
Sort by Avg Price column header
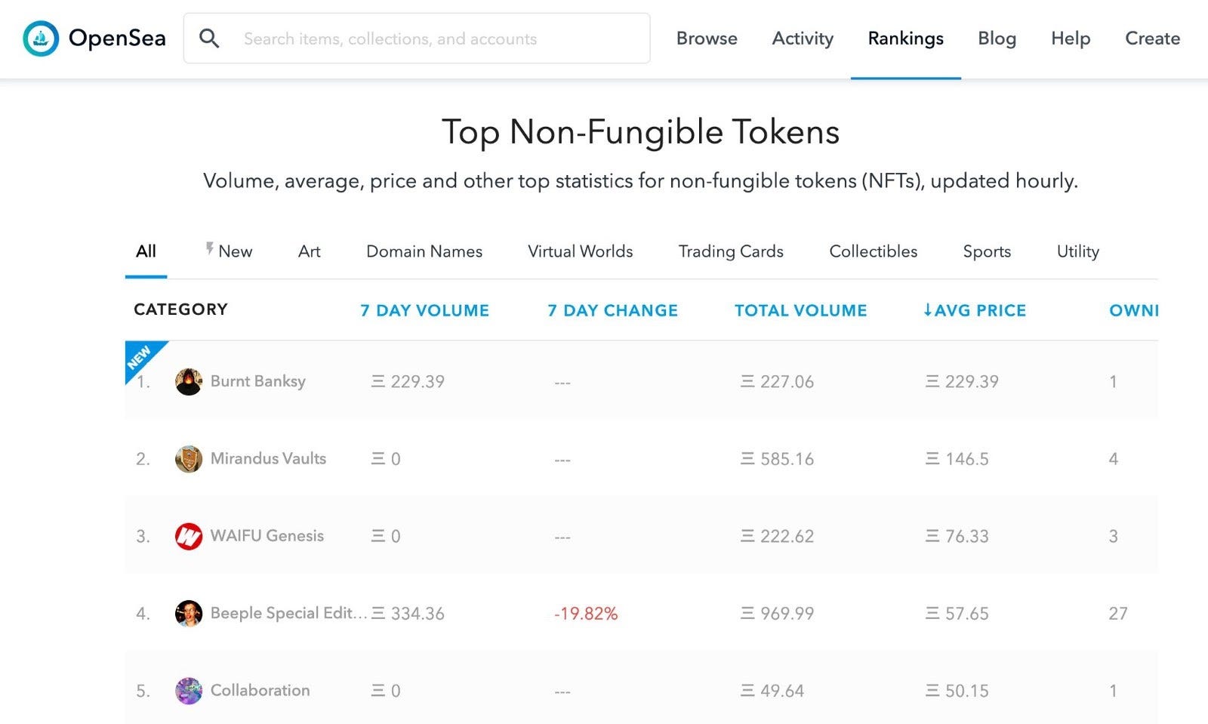974,310
